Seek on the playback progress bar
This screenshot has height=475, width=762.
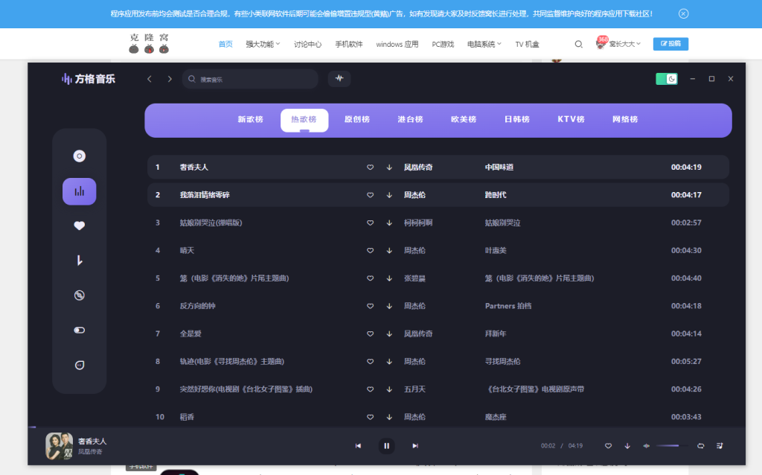(x=387, y=427)
